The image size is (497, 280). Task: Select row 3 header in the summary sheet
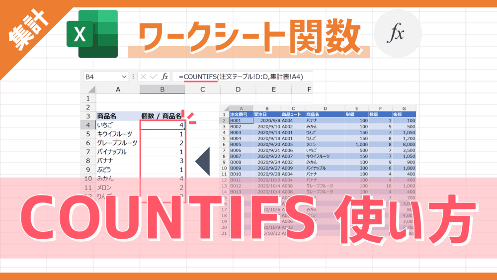88,116
